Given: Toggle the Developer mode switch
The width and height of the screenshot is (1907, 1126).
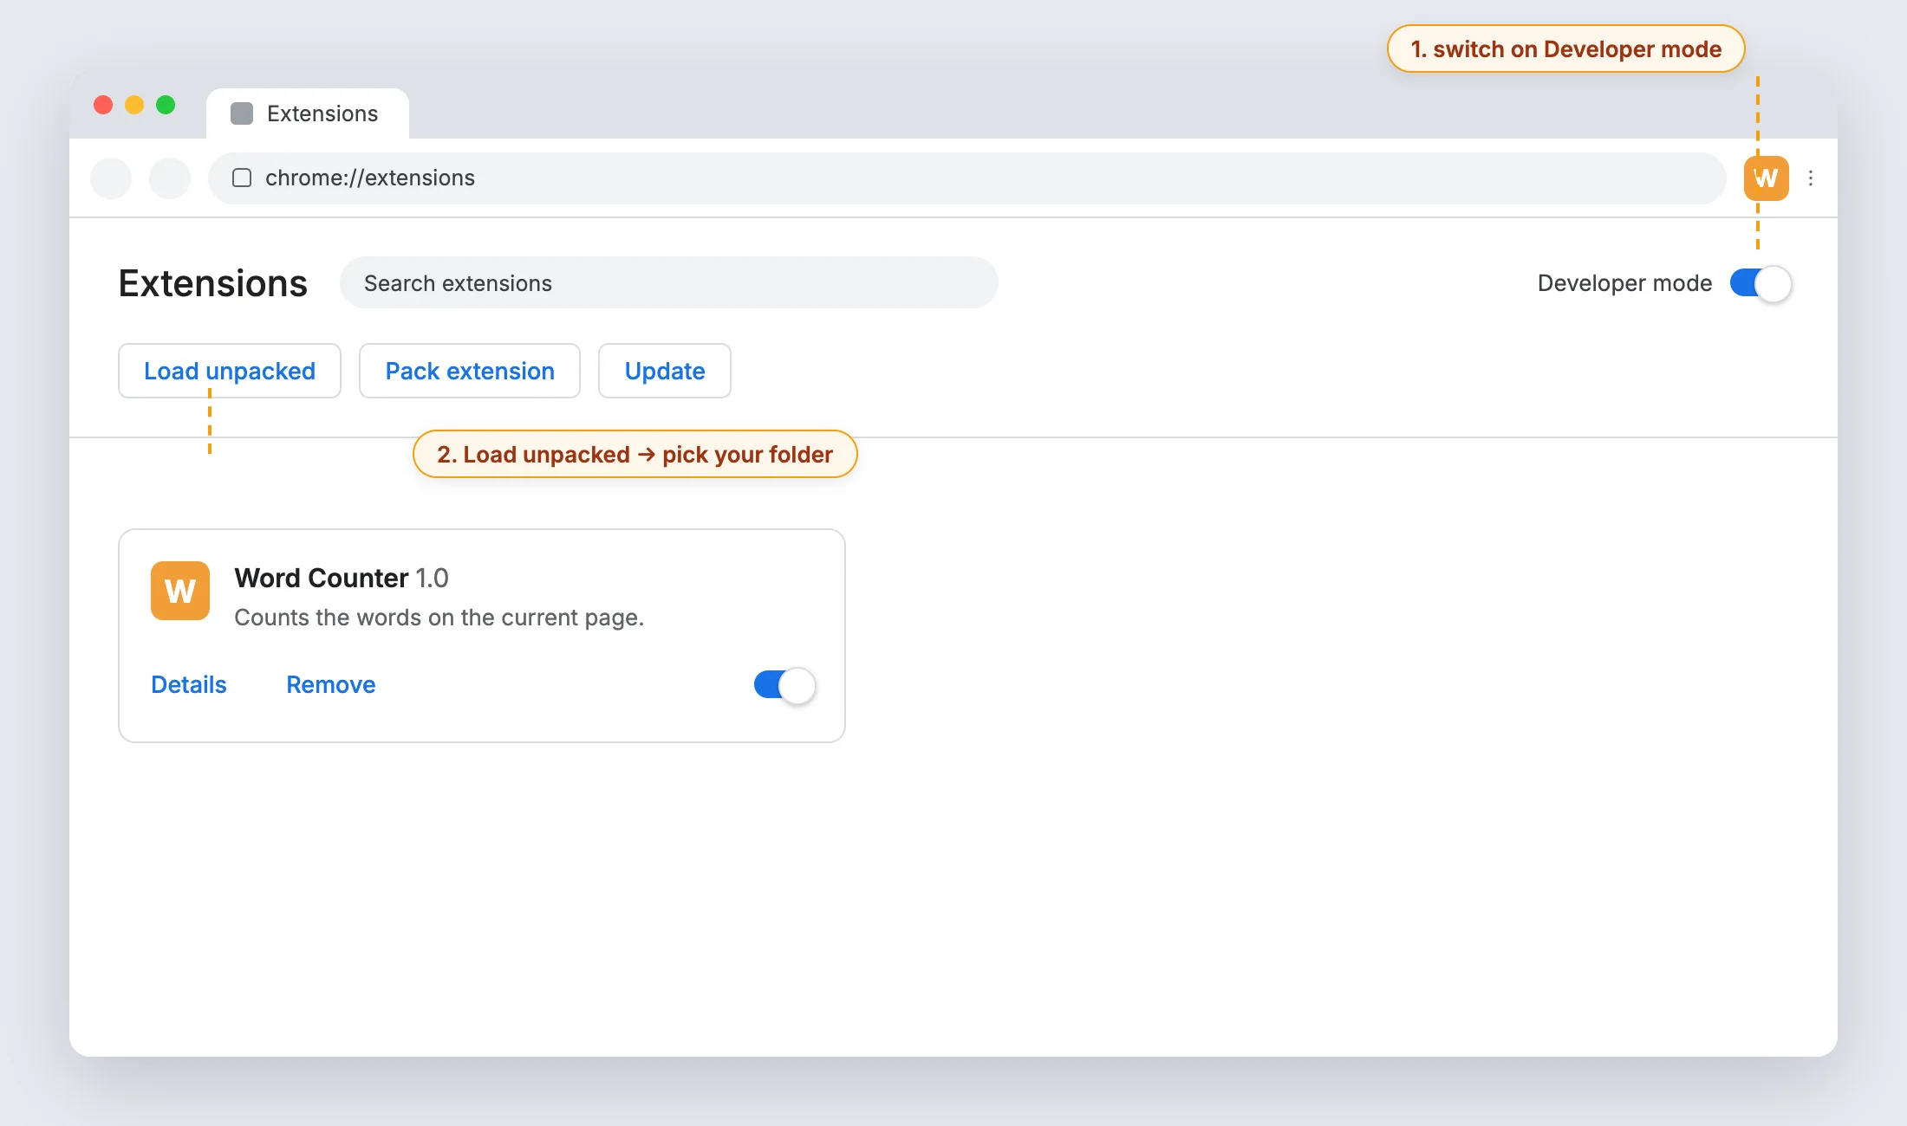Looking at the screenshot, I should [x=1761, y=283].
